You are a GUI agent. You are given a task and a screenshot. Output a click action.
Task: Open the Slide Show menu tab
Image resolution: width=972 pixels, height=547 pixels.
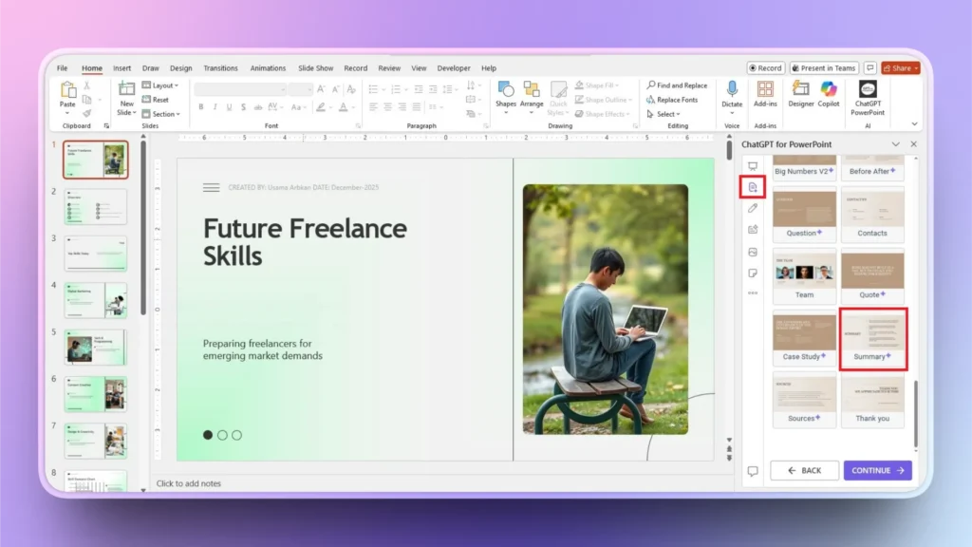[315, 67]
